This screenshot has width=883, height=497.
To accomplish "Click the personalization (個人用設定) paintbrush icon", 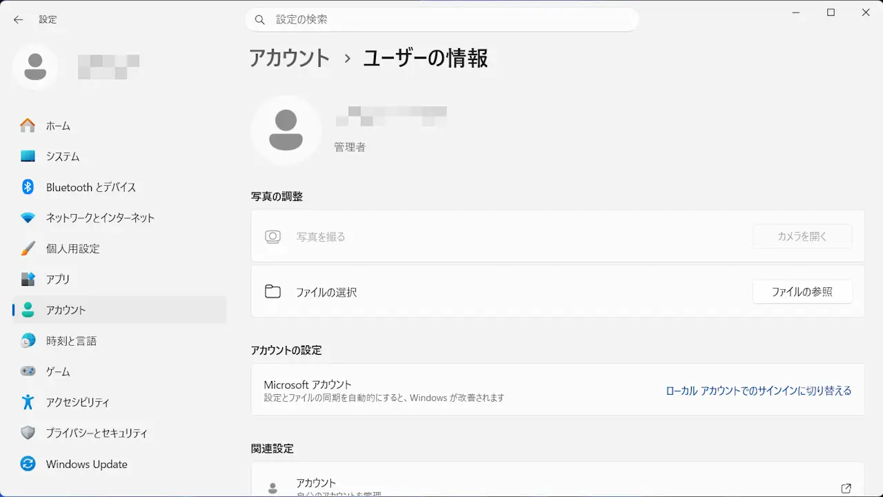I will click(x=28, y=248).
